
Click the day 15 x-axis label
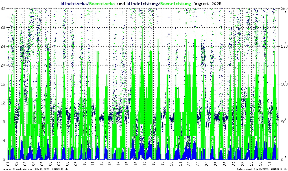click(127, 163)
